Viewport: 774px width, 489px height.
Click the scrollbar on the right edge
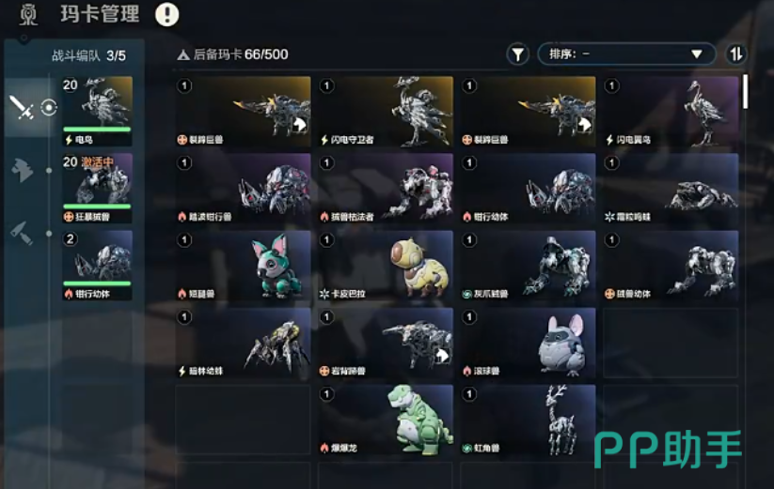tap(745, 92)
